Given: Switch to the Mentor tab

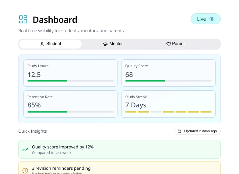Looking at the screenshot, I should [113, 44].
